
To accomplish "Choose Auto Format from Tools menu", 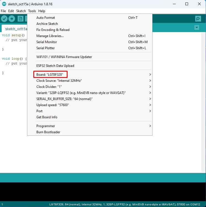I will point(46,18).
